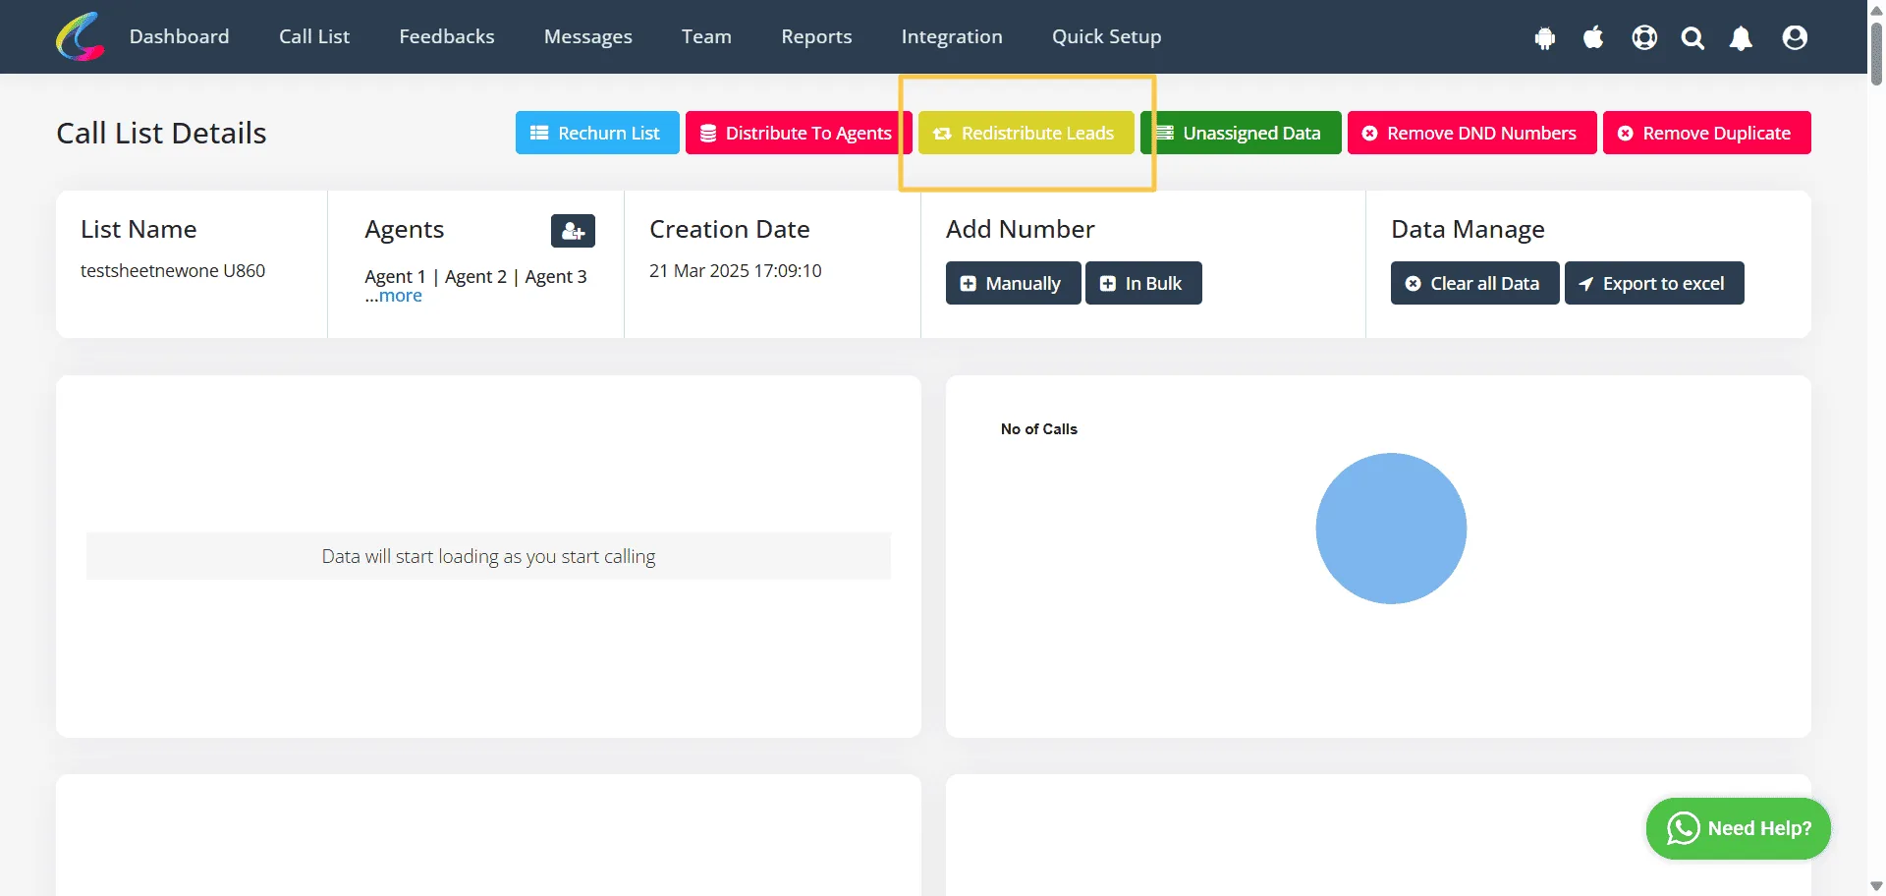The image size is (1886, 896).
Task: Open the Team menu
Action: [x=706, y=36]
